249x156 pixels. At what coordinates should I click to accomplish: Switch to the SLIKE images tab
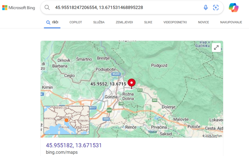point(148,22)
